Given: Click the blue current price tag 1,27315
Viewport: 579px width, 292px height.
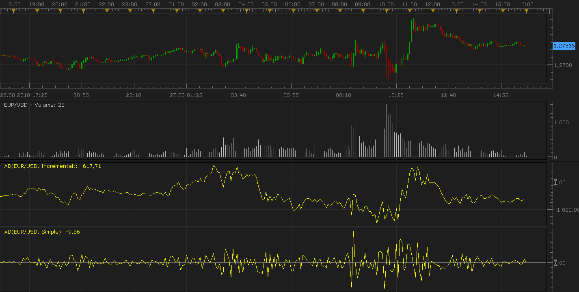Looking at the screenshot, I should pos(564,46).
